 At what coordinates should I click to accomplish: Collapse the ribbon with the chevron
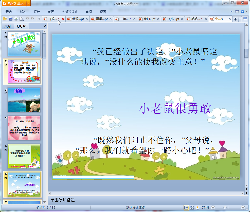click(x=231, y=11)
